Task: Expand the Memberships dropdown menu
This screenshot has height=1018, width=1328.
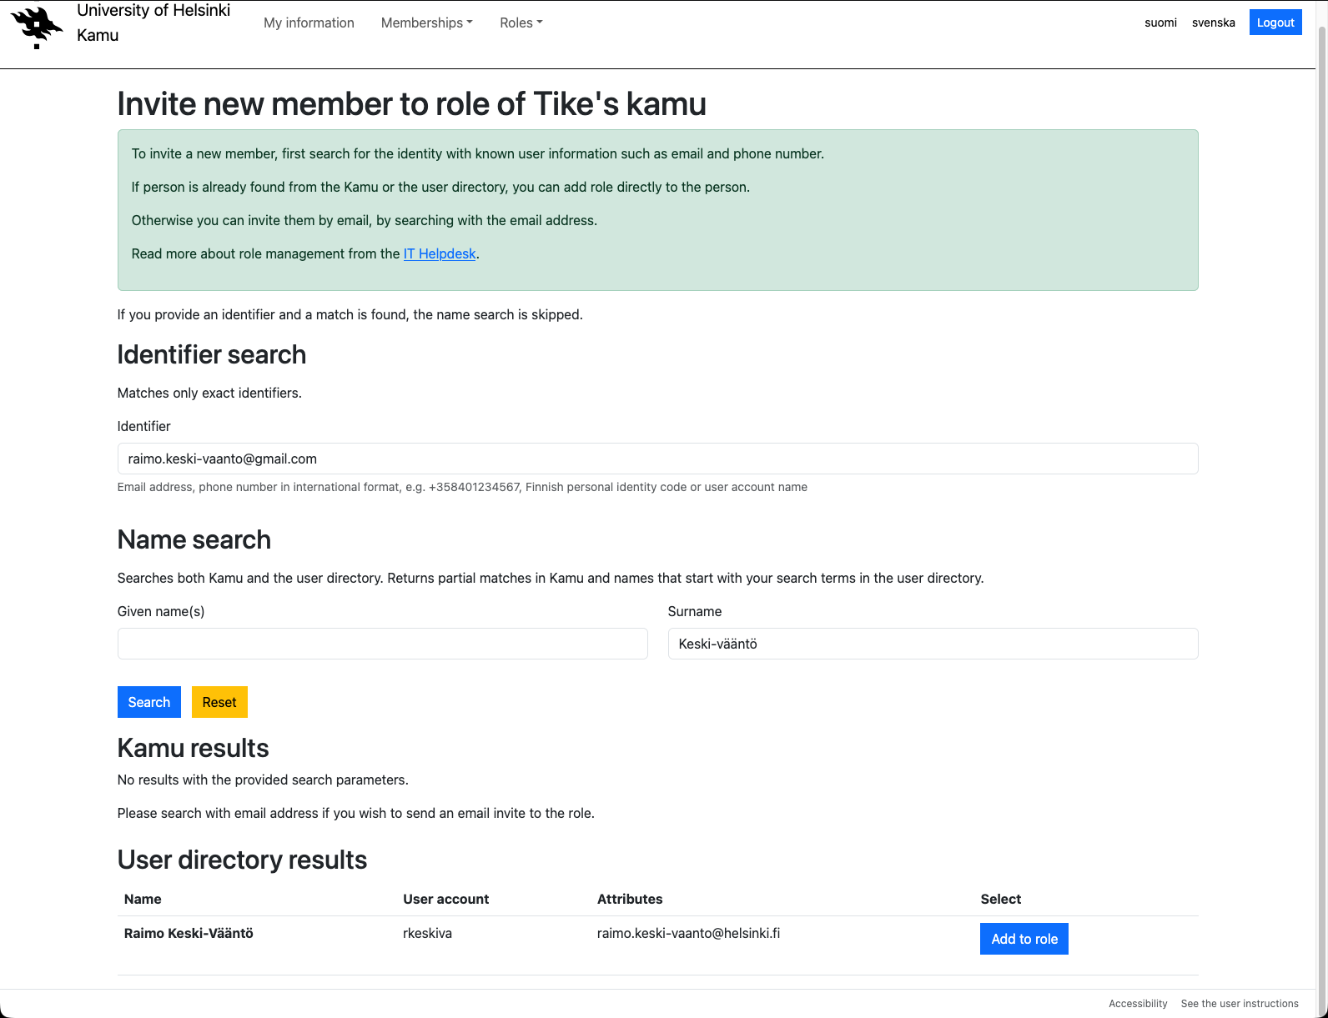Action: point(426,23)
